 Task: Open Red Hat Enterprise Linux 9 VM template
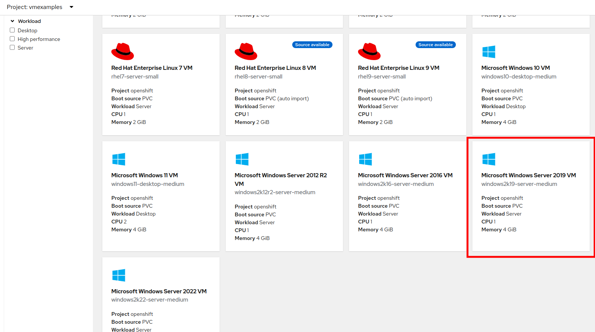(x=399, y=68)
